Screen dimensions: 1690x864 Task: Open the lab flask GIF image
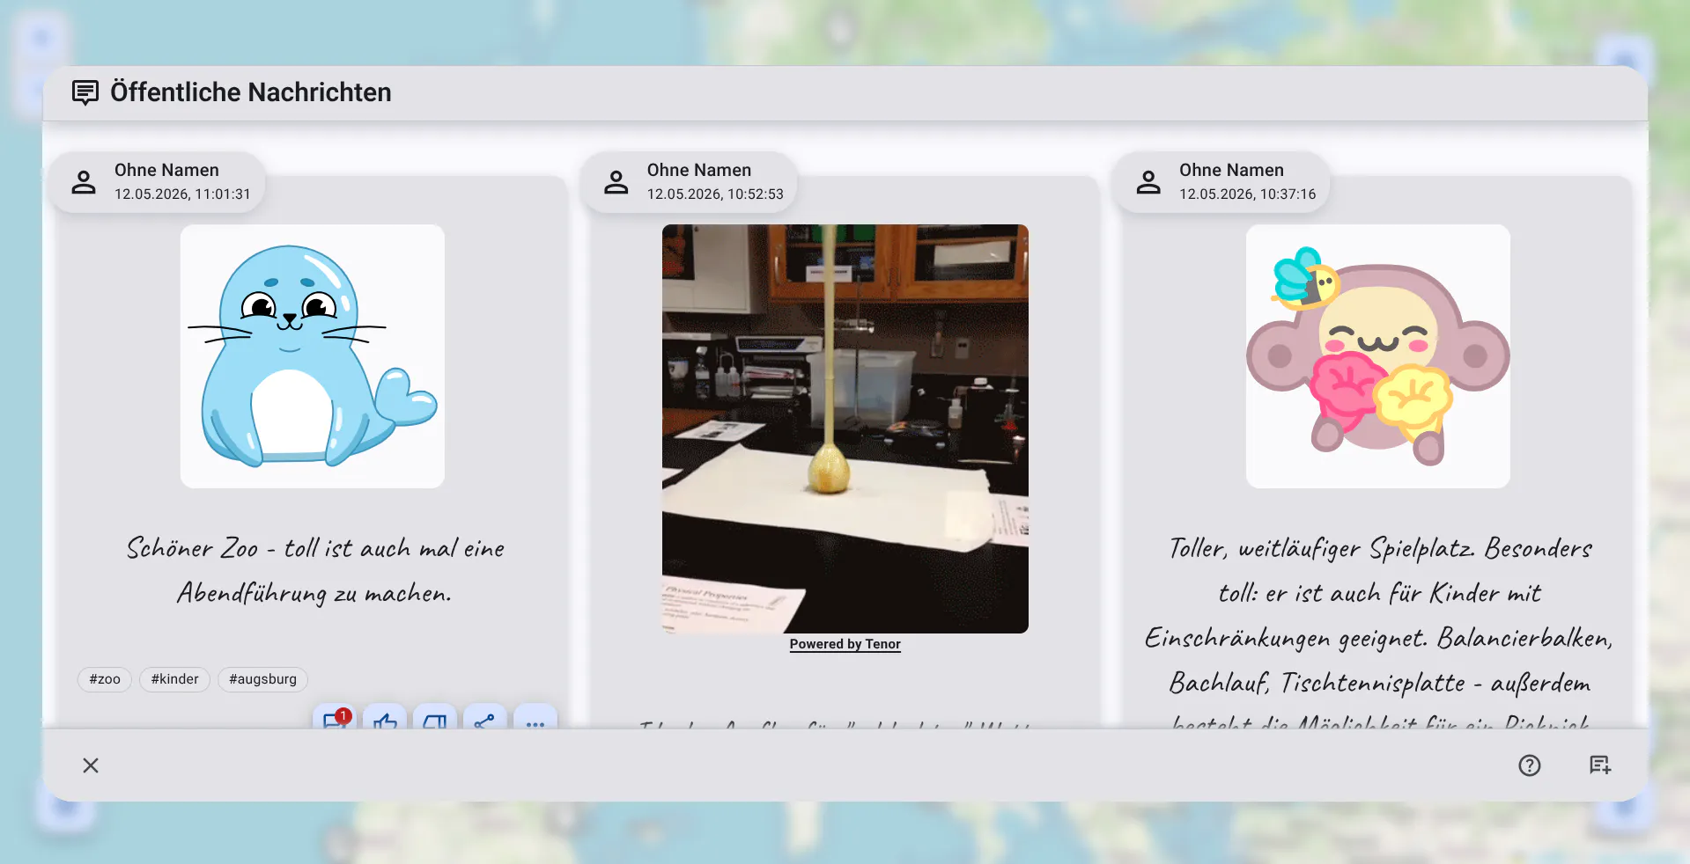pyautogui.click(x=845, y=428)
